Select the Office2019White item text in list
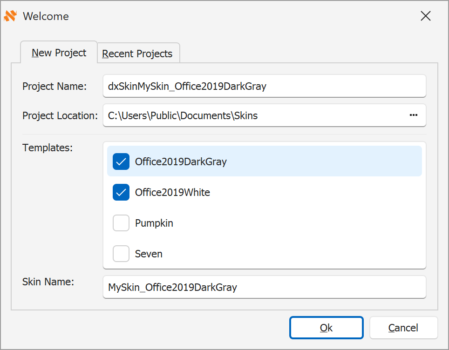 click(x=172, y=192)
